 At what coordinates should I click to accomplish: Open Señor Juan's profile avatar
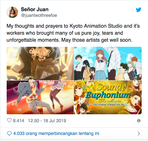(x=12, y=12)
